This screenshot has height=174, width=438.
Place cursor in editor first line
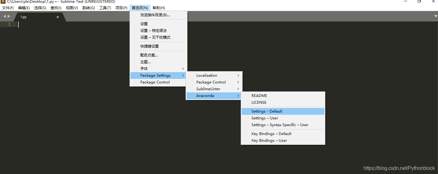pos(227,24)
